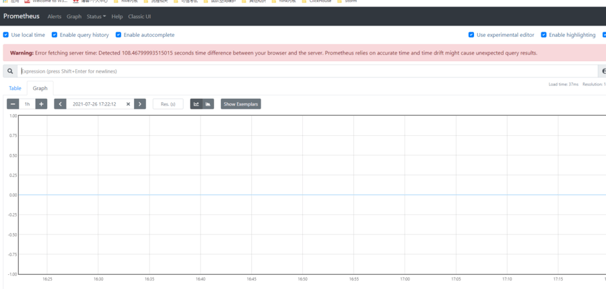
Task: Focus the Expression input field
Action: [307, 71]
